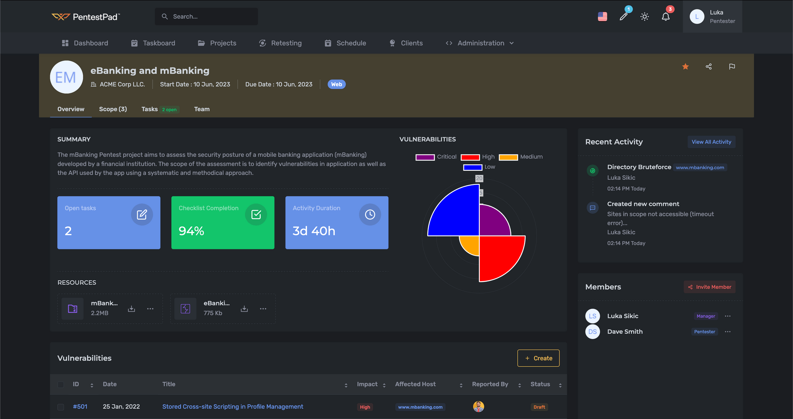Screen dimensions: 793x419
Task: Check the select-all vulnerabilities checkbox
Action: [61, 385]
